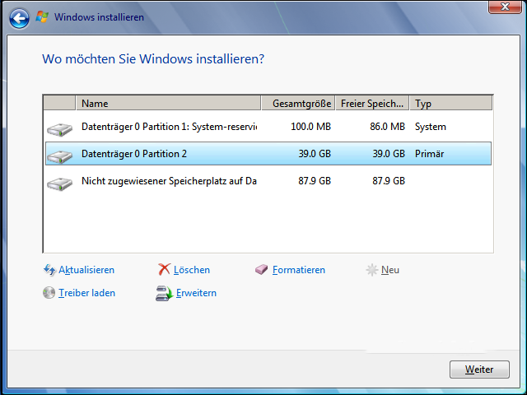
Task: Go back using the blue arrow button
Action: tap(19, 18)
